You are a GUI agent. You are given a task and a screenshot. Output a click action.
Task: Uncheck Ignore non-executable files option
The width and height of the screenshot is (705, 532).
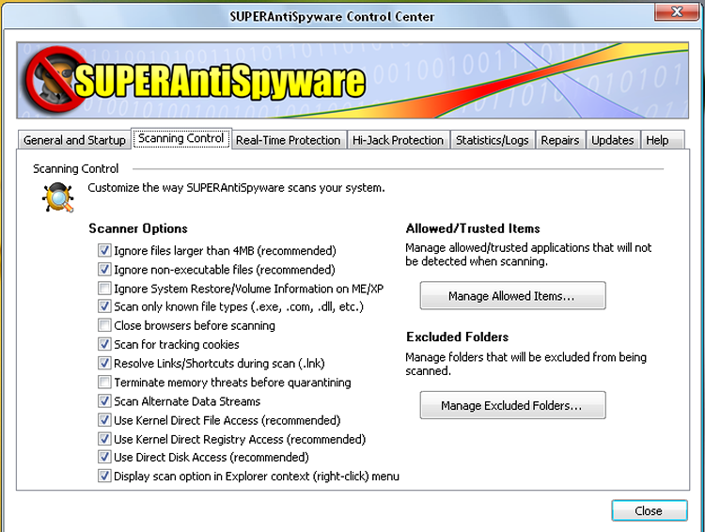[x=104, y=269]
